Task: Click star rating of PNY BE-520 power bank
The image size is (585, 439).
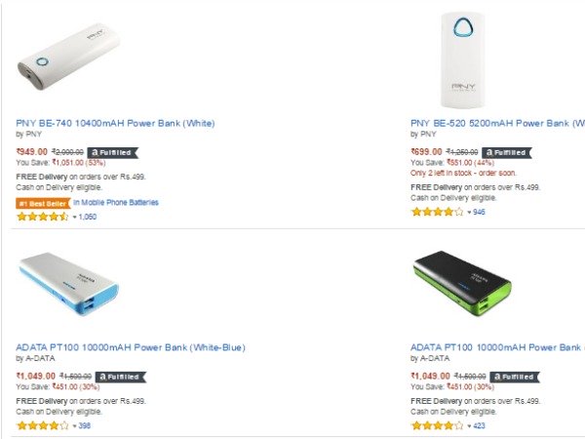Action: (437, 211)
